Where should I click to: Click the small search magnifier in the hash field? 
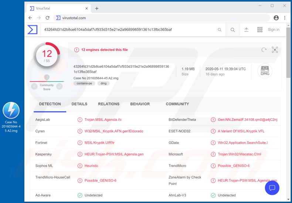point(220,30)
